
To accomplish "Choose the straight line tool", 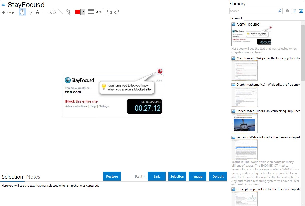I will 61,12.
